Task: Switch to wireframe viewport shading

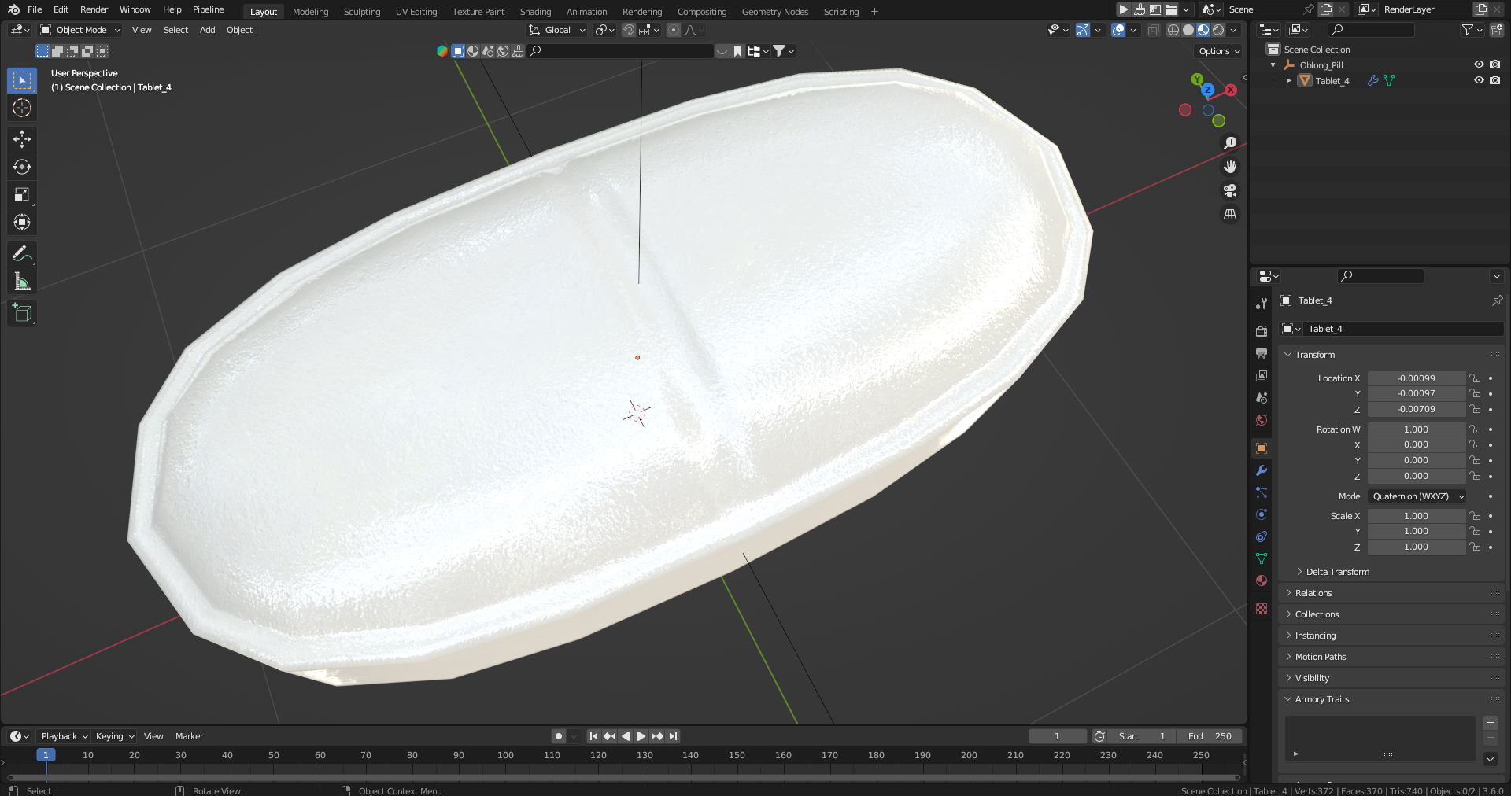Action: click(1173, 30)
